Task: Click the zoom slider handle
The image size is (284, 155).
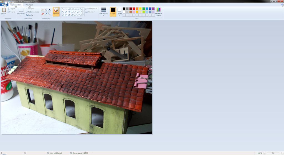Action: [273, 153]
